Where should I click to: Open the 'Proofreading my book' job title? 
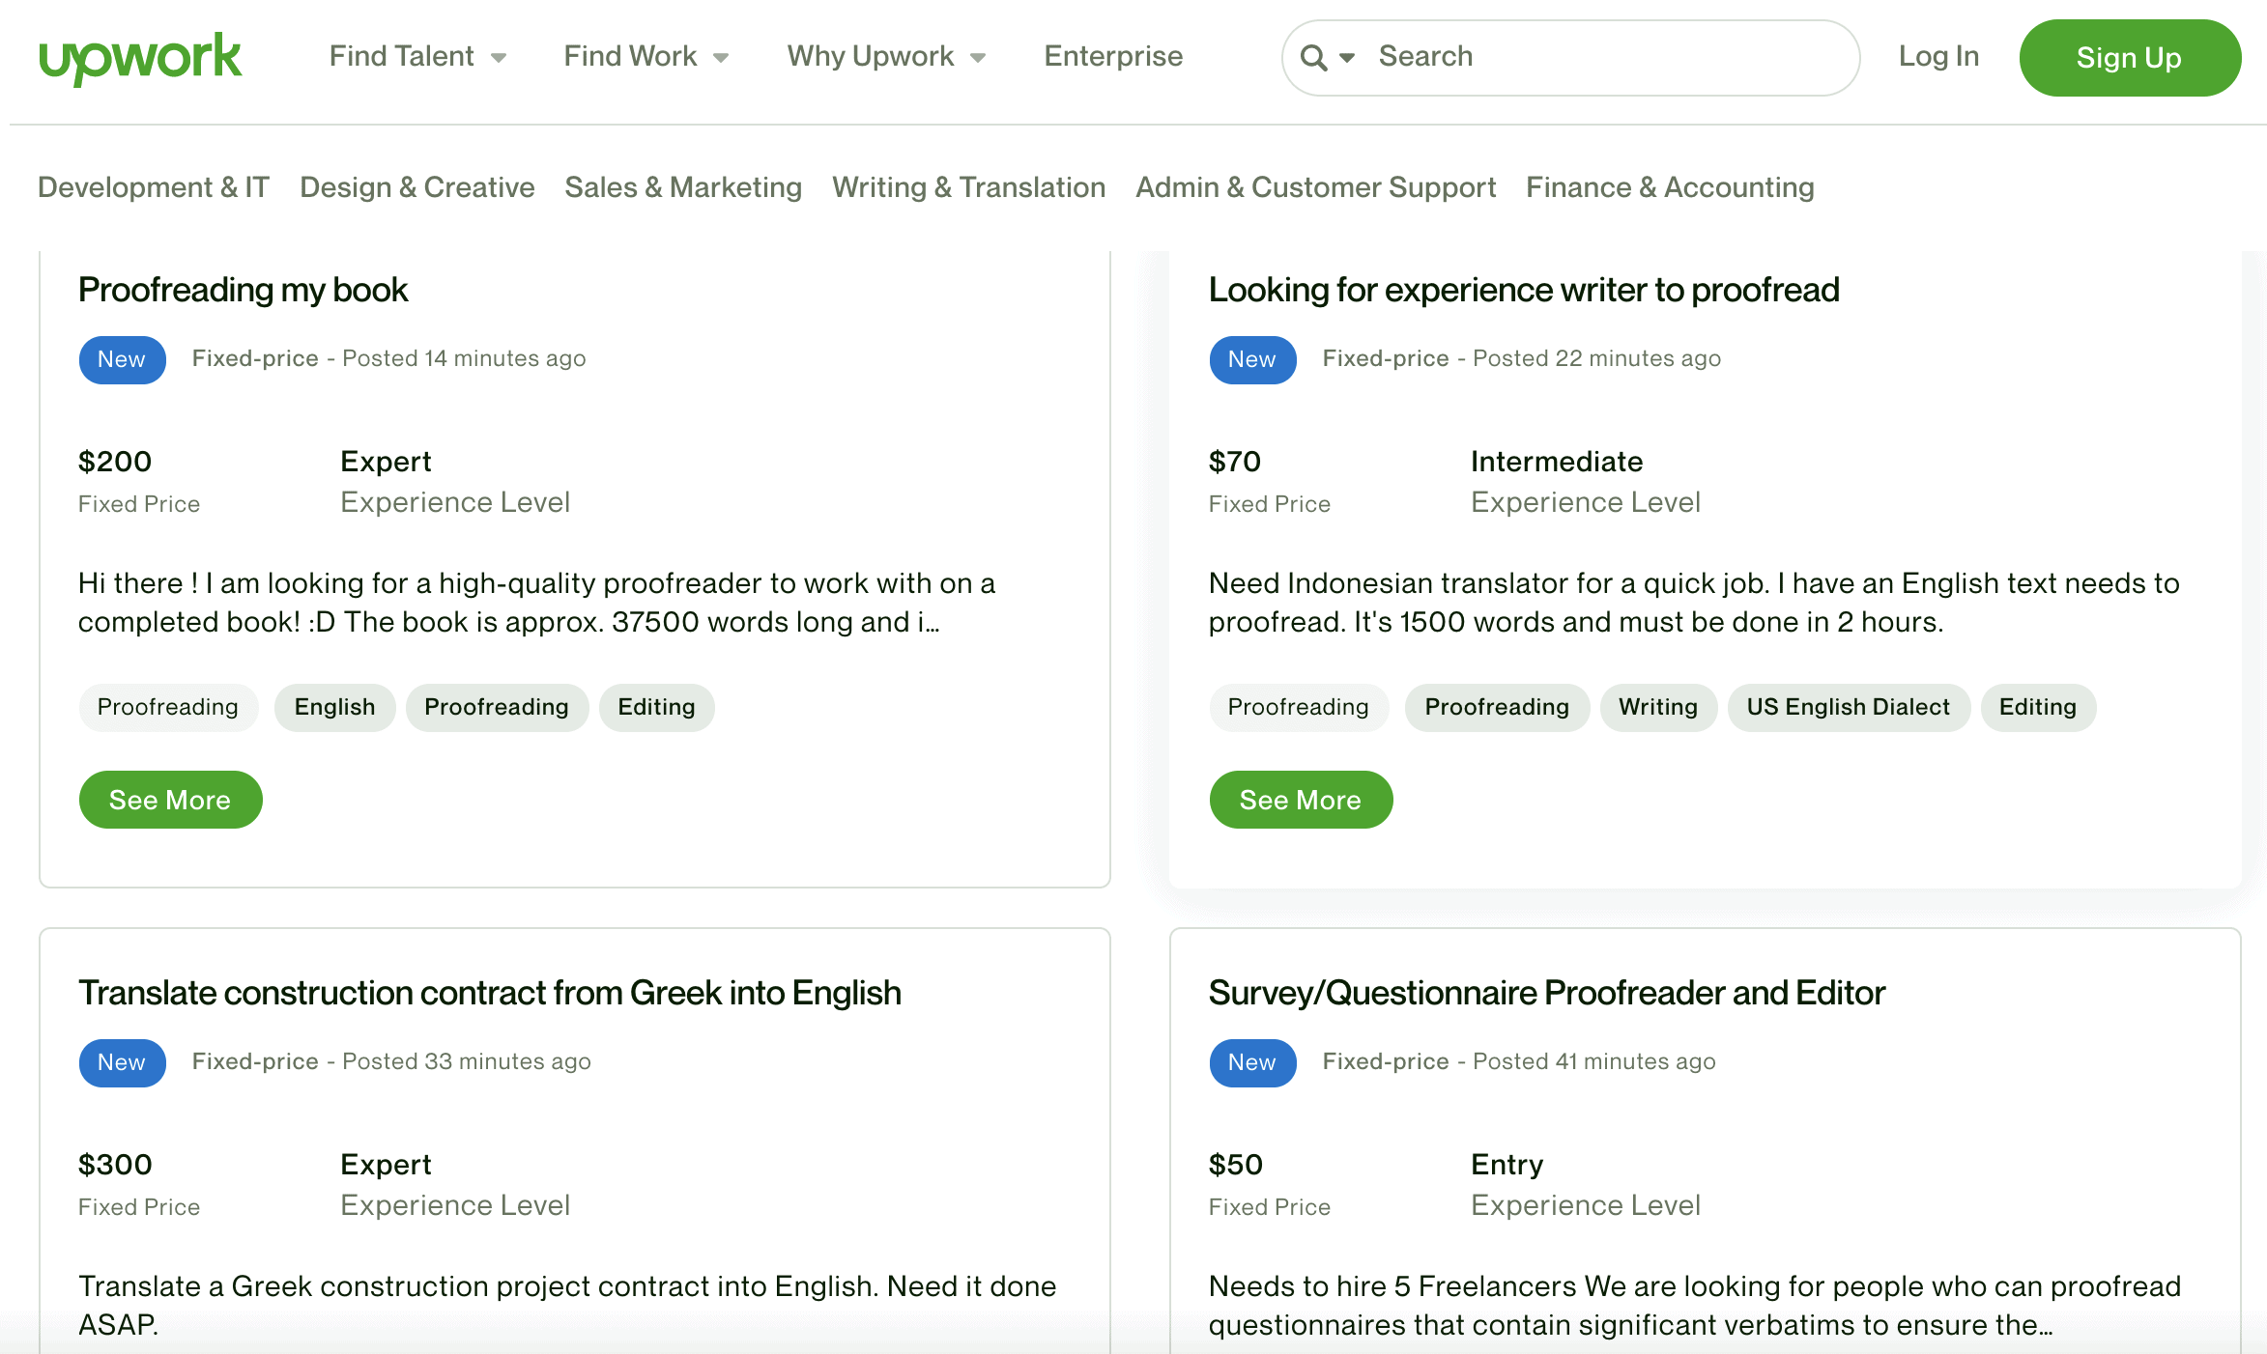pos(244,290)
